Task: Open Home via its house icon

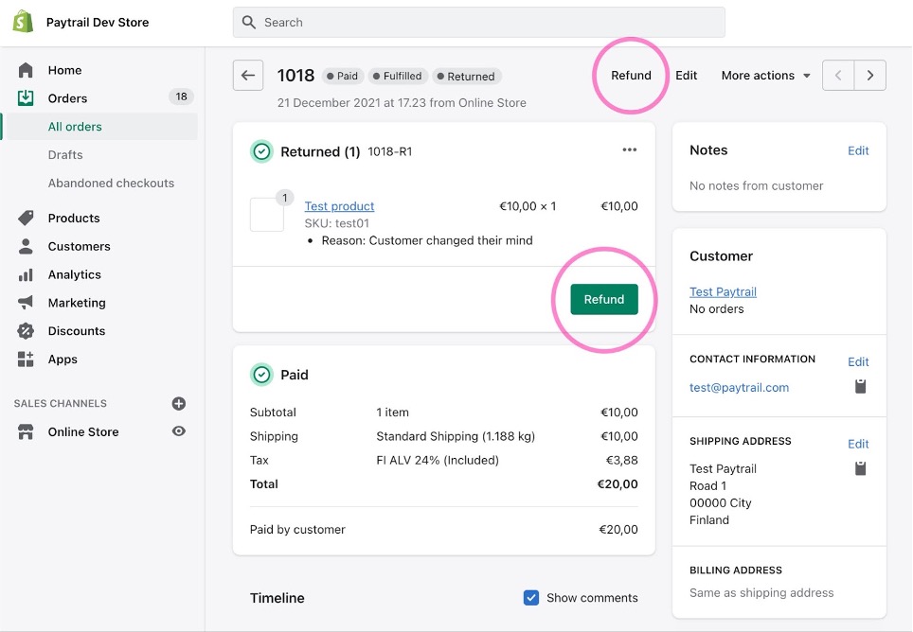Action: tap(26, 70)
